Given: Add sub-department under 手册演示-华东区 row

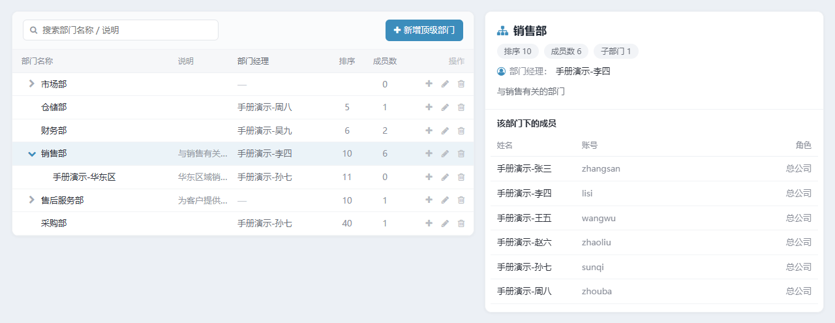Looking at the screenshot, I should click(429, 177).
